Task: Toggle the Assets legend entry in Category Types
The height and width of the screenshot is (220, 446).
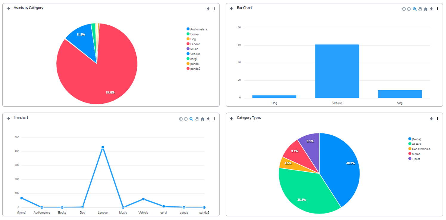Action: point(416,144)
